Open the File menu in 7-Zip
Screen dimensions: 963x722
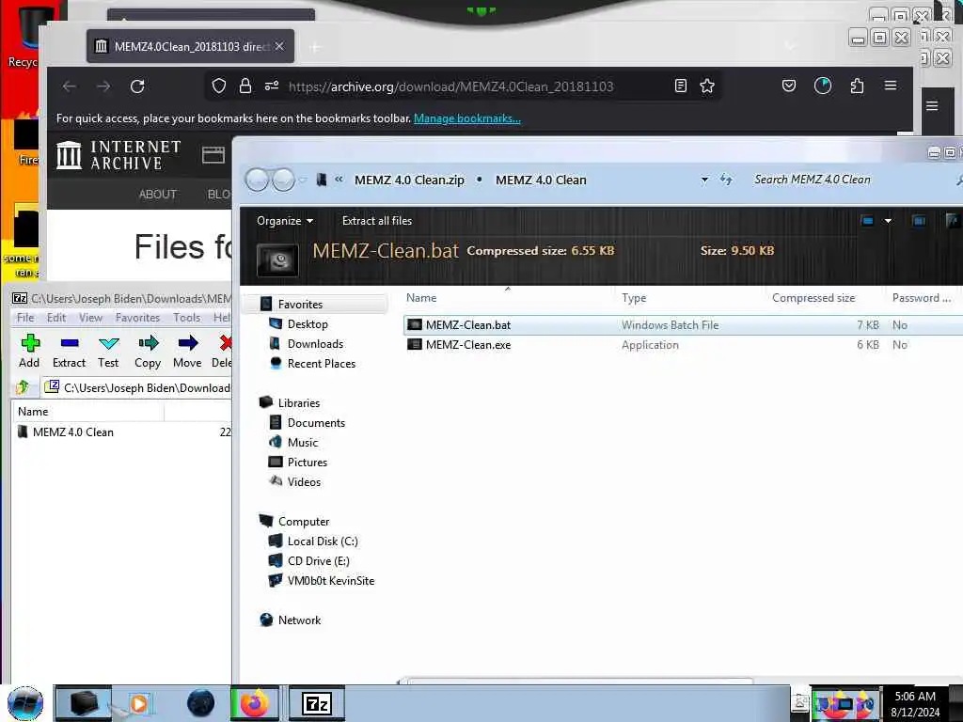tap(25, 318)
